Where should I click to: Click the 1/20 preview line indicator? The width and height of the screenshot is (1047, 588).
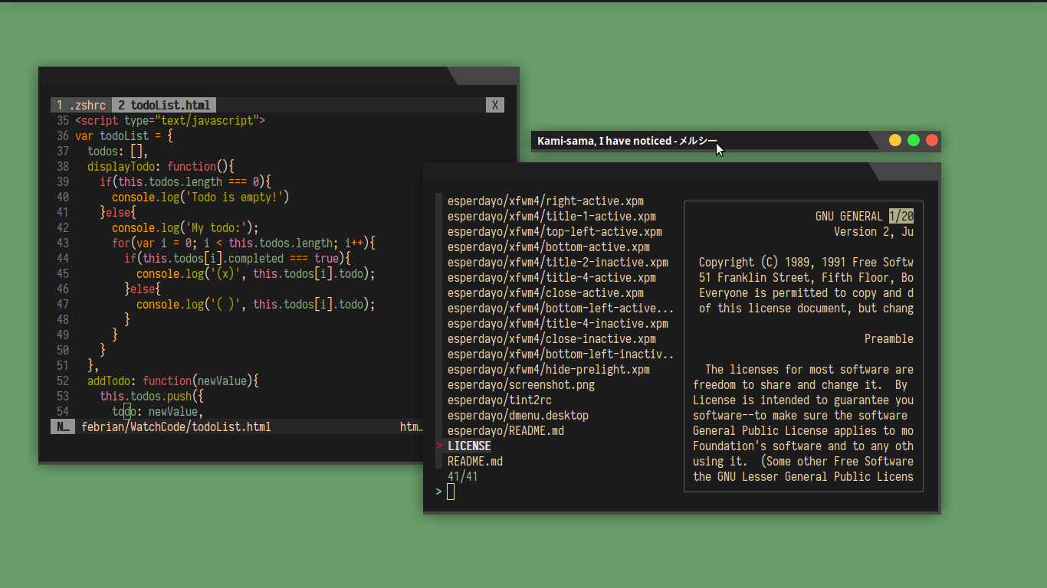[x=901, y=217]
